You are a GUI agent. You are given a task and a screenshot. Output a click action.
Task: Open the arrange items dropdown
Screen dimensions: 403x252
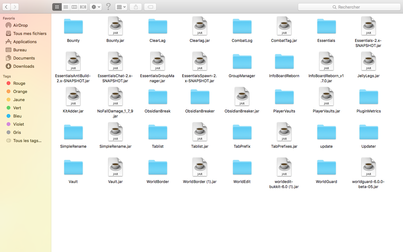pos(121,7)
